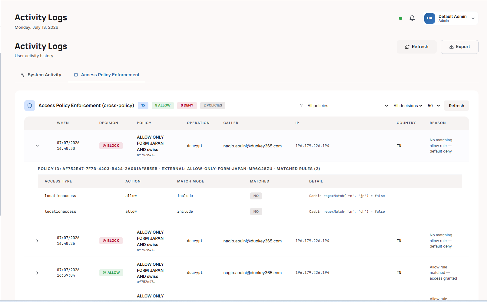This screenshot has width=487, height=302.
Task: Click 'Allow rule matched — access granted' reason
Action: pyautogui.click(x=443, y=273)
